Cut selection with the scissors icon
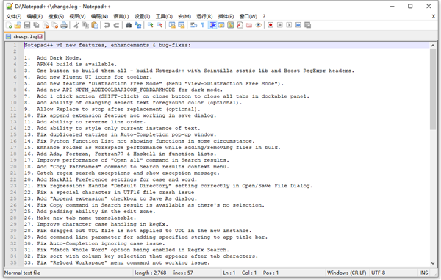 (76, 25)
